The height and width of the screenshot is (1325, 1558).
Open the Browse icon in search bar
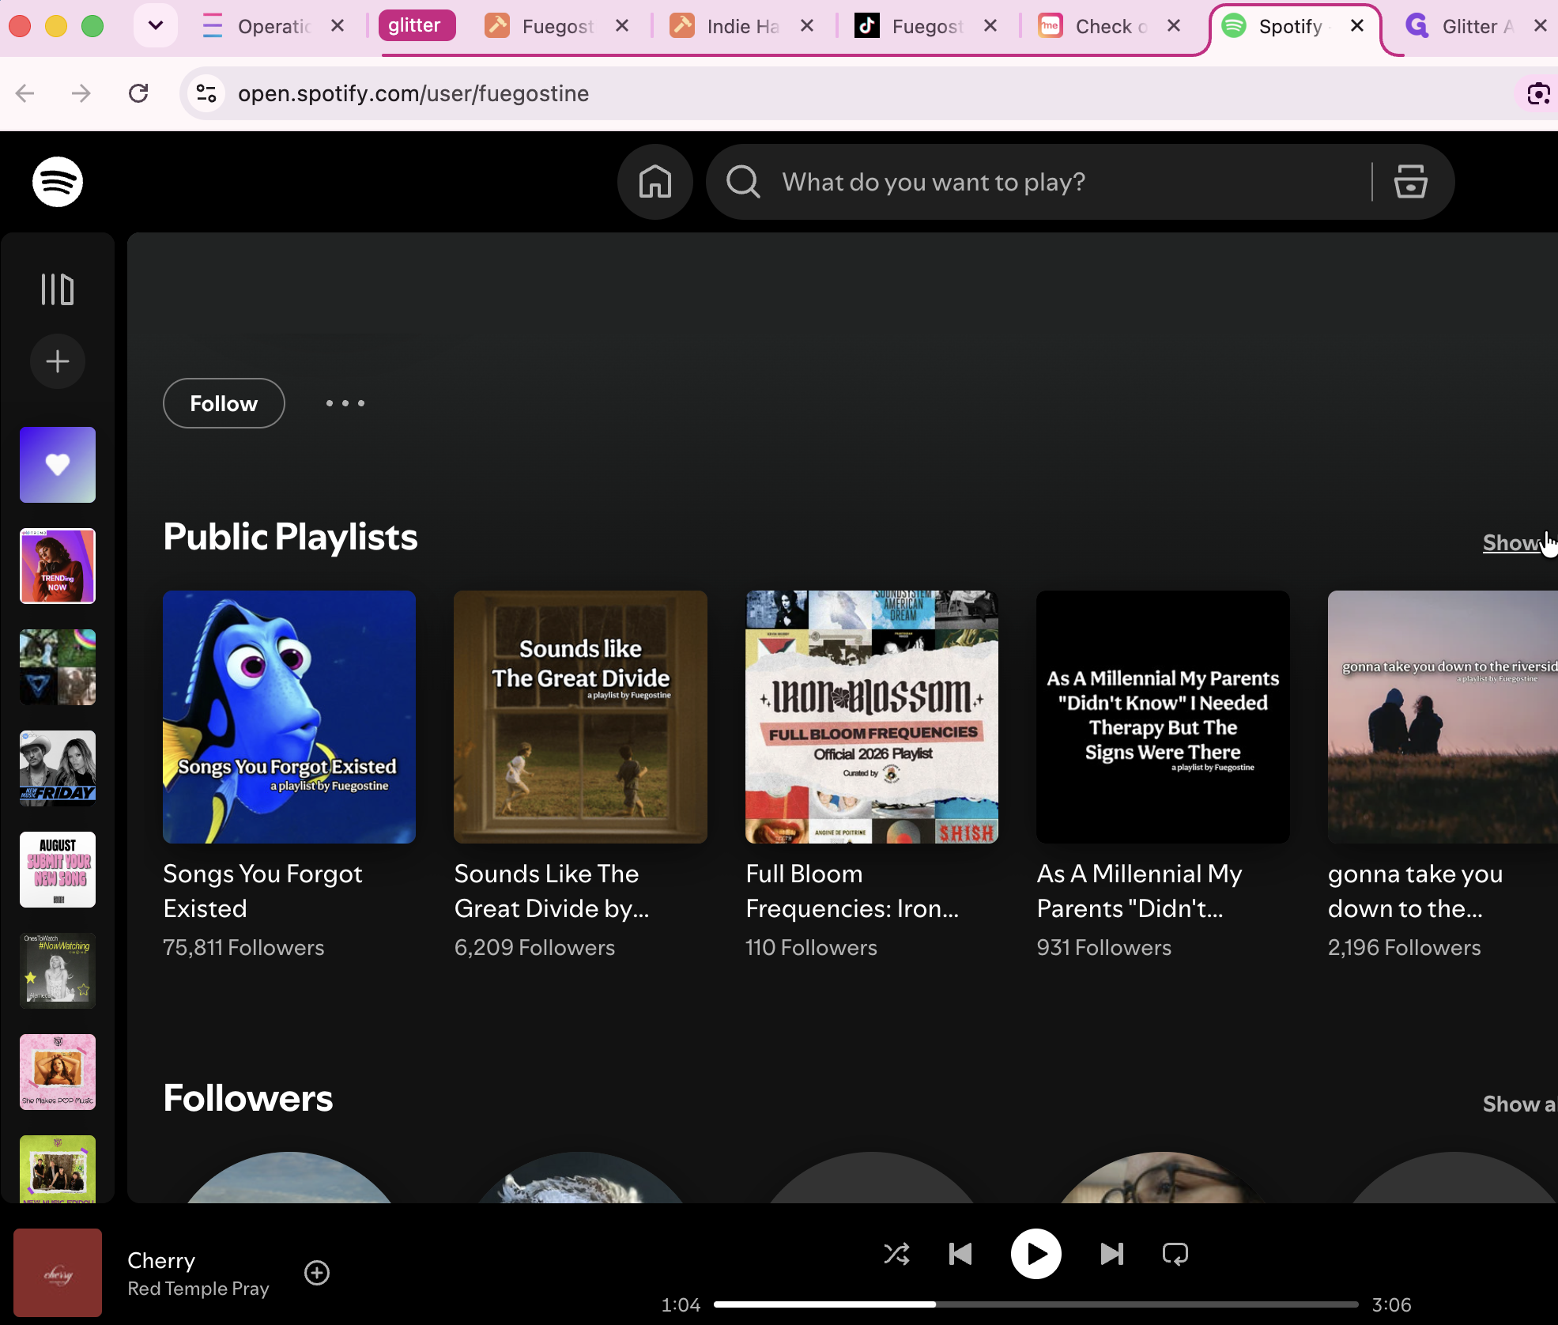(x=1410, y=182)
